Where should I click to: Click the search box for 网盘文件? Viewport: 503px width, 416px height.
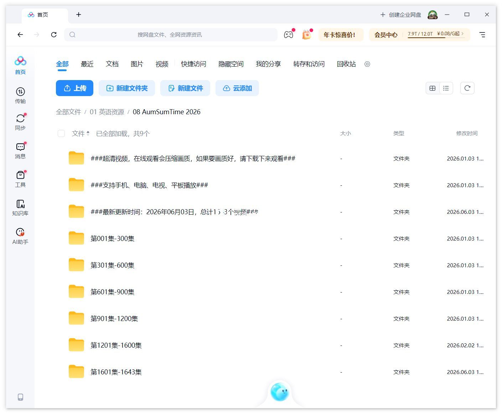pyautogui.click(x=171, y=35)
